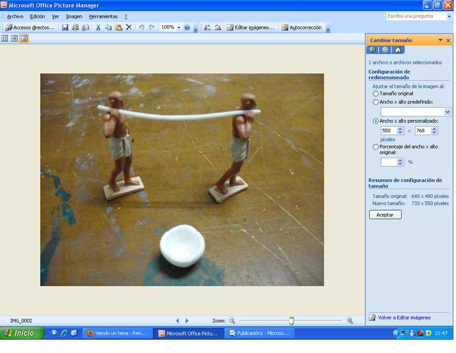456x353 pixels.
Task: Select 'Ancho x alto predefinido' radio button
Action: tap(376, 102)
